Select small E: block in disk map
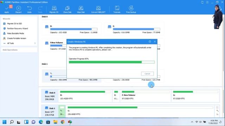This screenshot has height=126, width=225. click(116, 96)
